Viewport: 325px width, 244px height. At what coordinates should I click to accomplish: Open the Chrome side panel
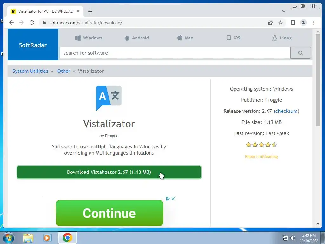[x=293, y=23]
